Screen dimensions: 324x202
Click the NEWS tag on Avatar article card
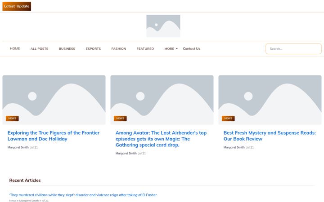(x=120, y=119)
